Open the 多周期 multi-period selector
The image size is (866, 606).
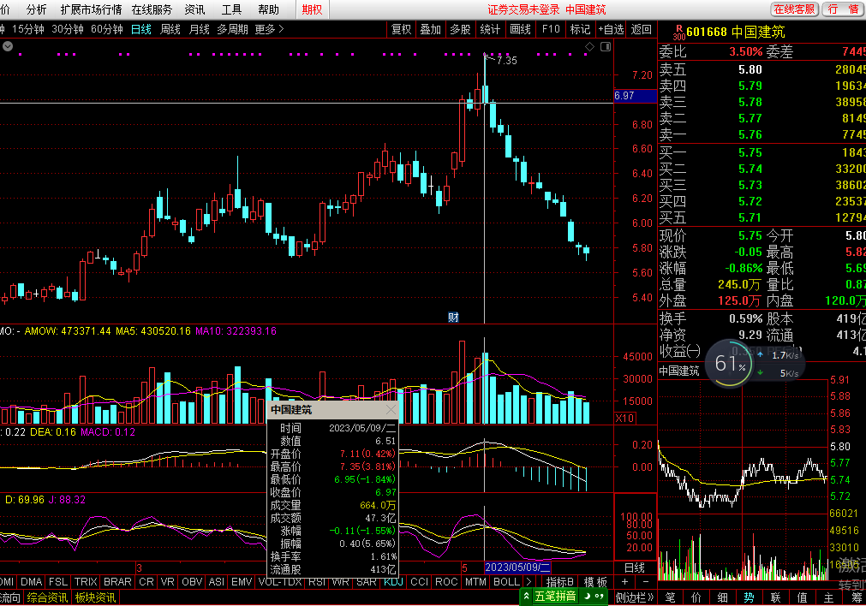coord(232,29)
